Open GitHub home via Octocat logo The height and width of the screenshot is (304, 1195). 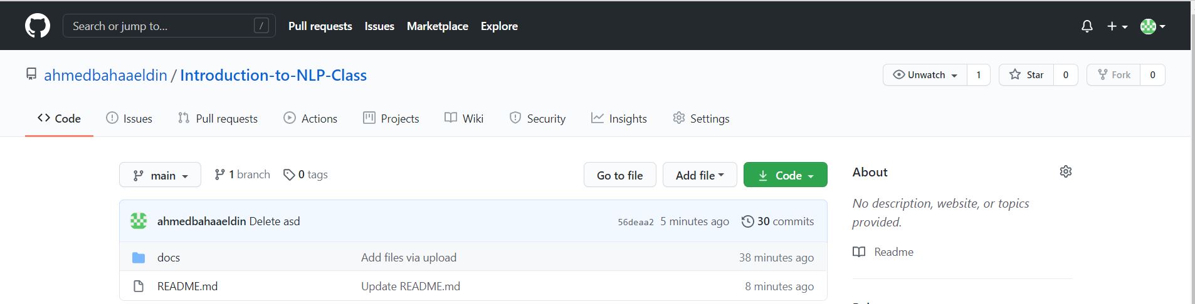click(x=38, y=26)
